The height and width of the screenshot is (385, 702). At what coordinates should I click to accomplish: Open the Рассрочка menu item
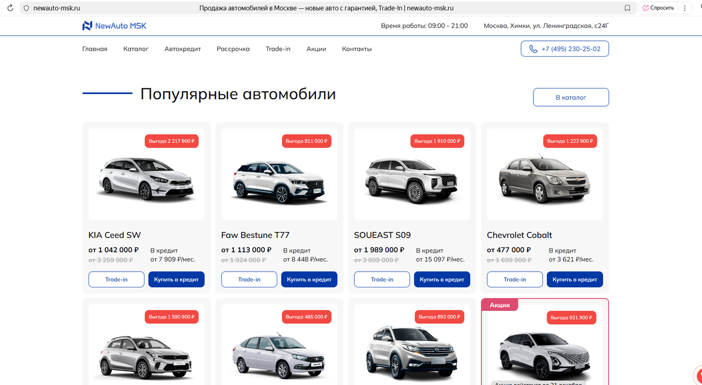pyautogui.click(x=233, y=49)
